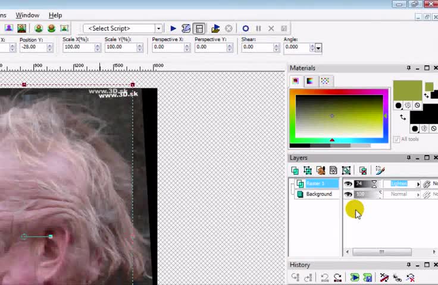The height and width of the screenshot is (285, 438).
Task: Toggle background material Texture button
Action: click(x=424, y=128)
